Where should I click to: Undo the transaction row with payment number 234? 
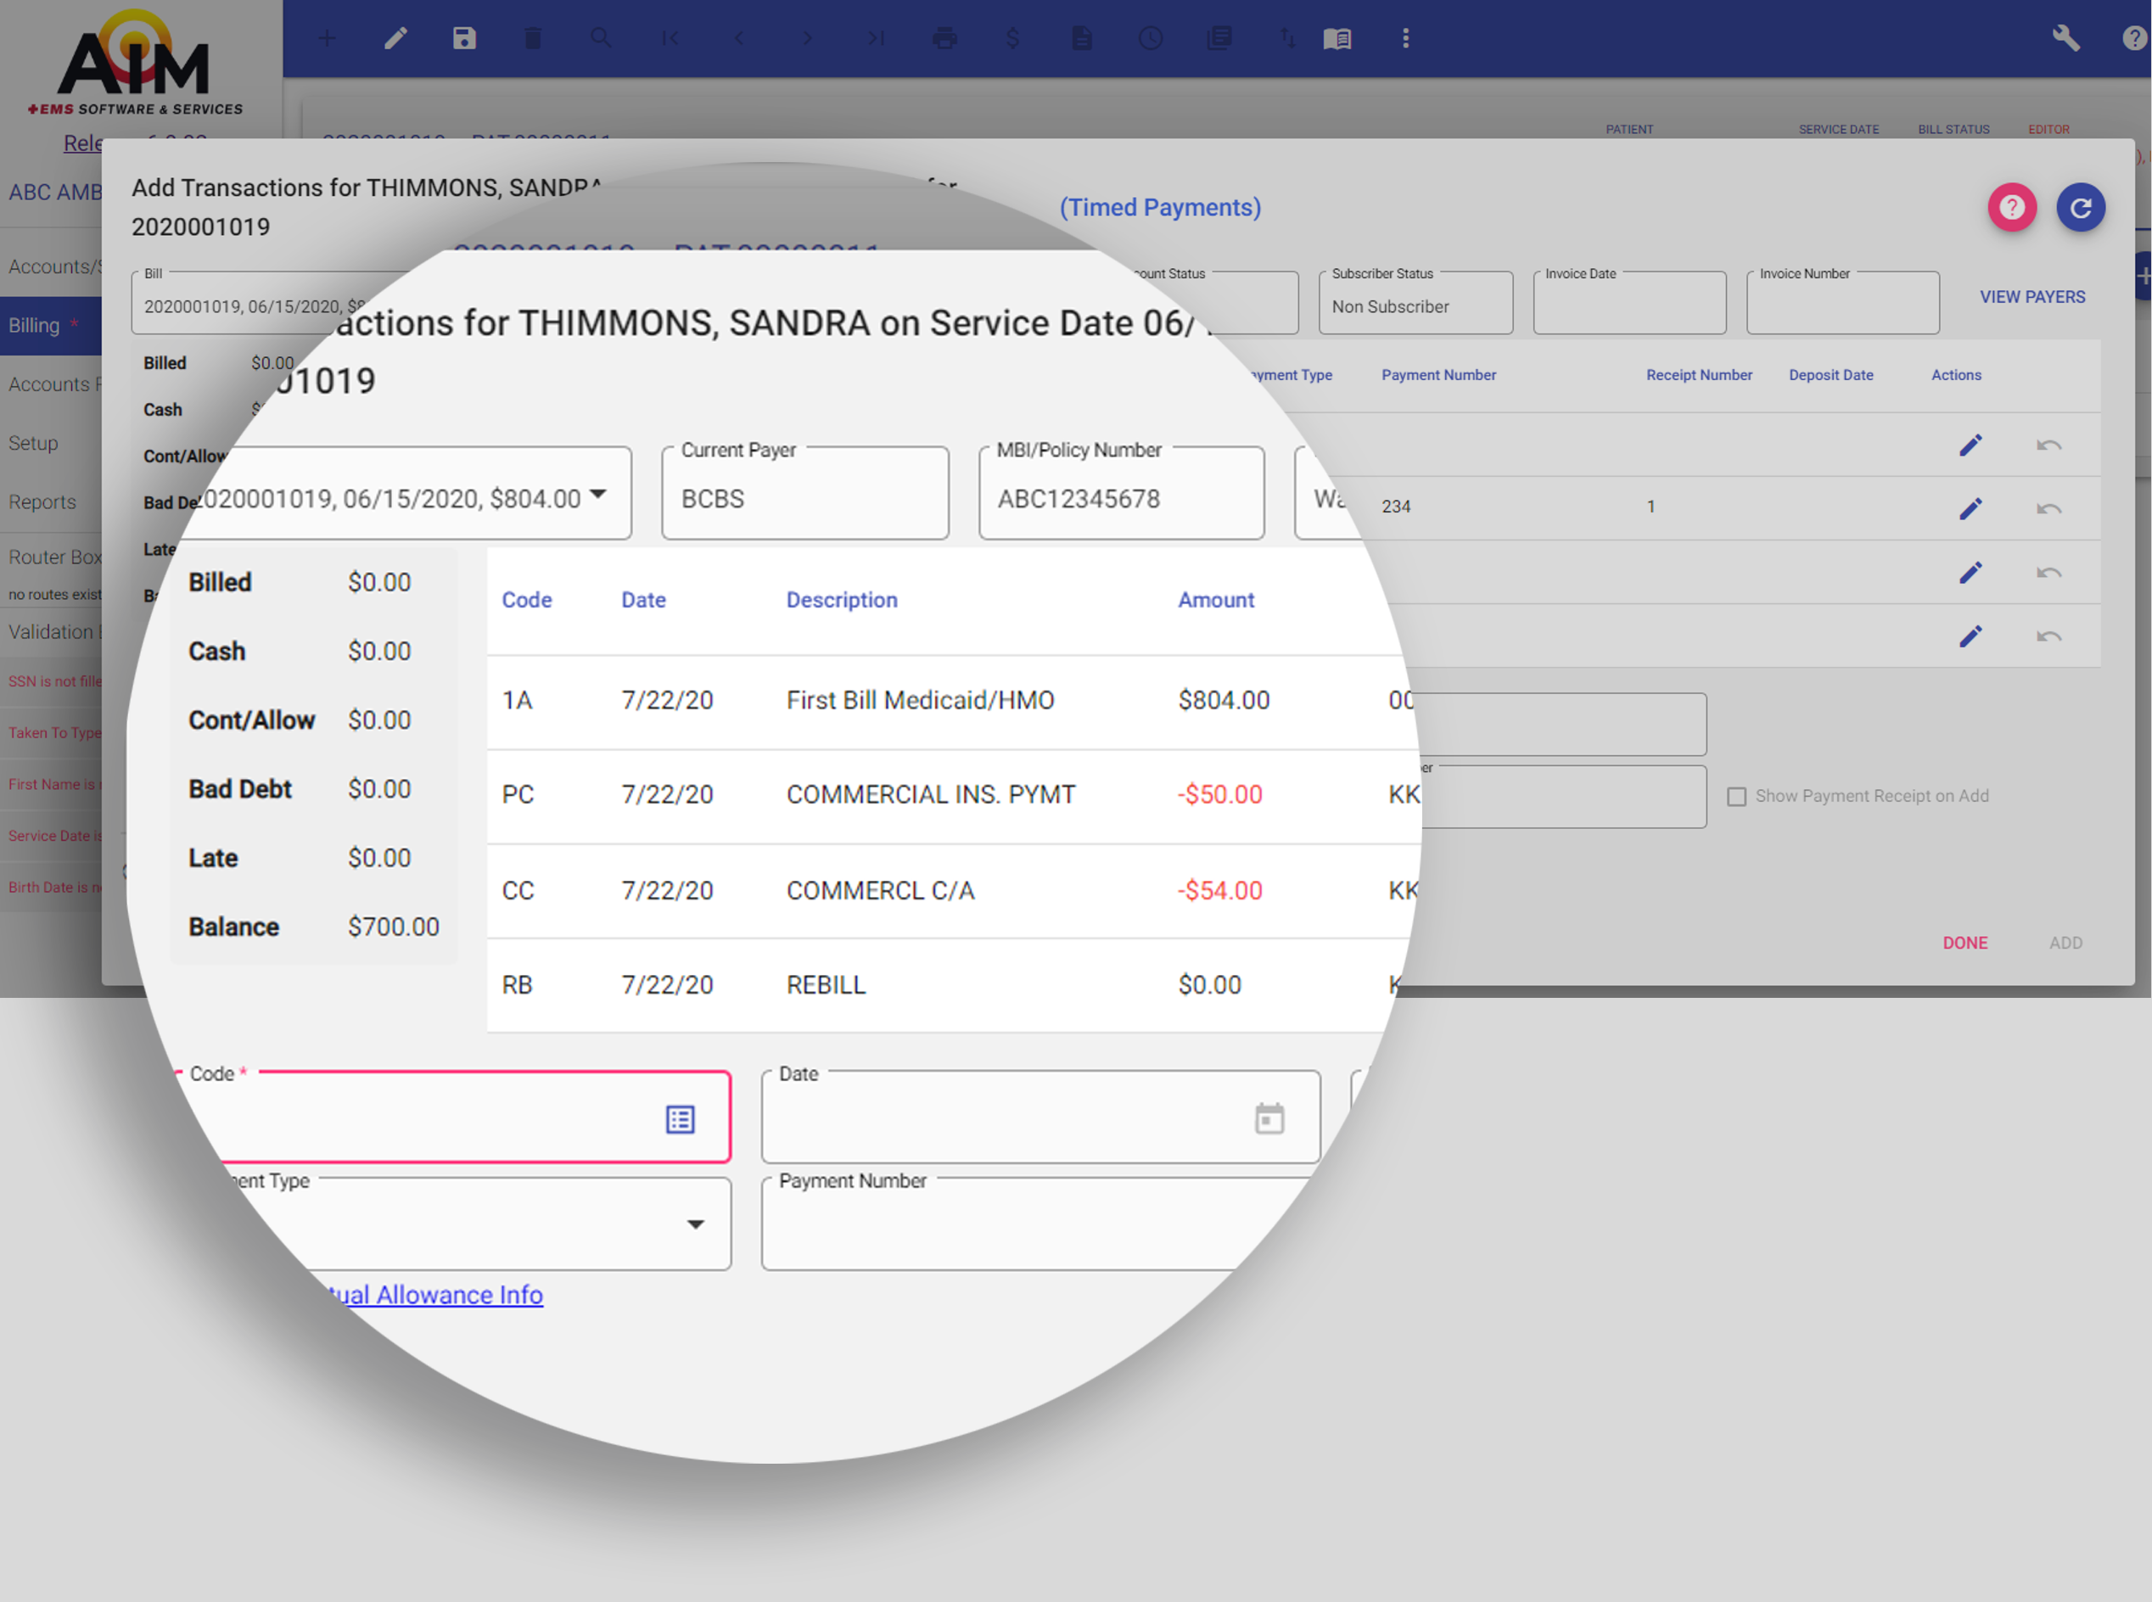(x=2048, y=508)
